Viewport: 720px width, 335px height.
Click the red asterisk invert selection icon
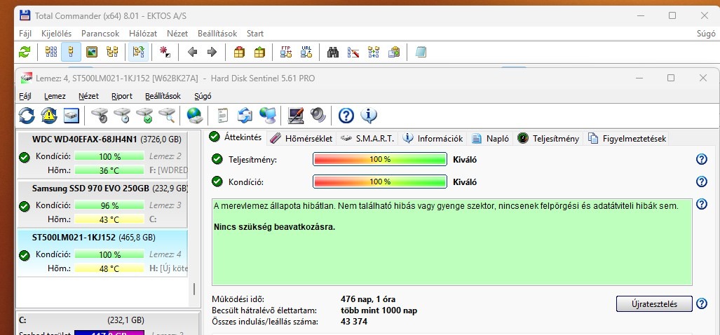(x=165, y=53)
